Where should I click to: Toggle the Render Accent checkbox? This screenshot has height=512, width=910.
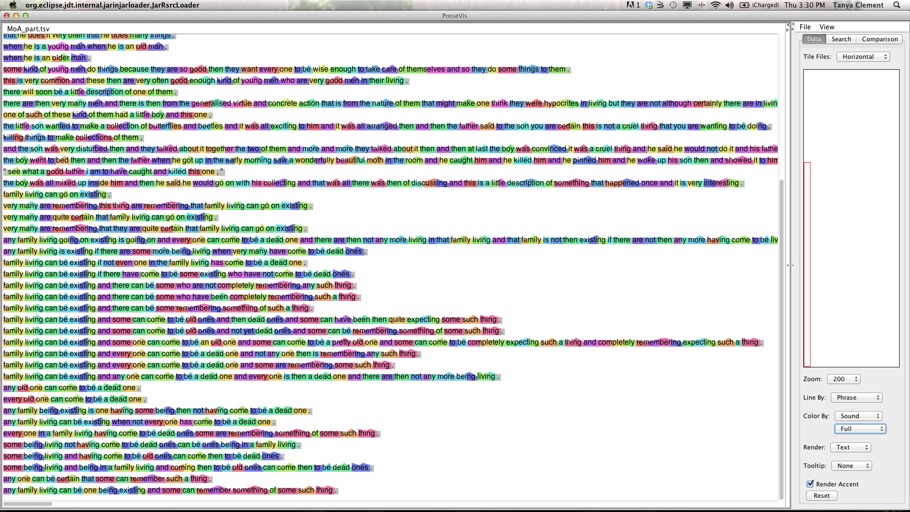click(x=810, y=483)
